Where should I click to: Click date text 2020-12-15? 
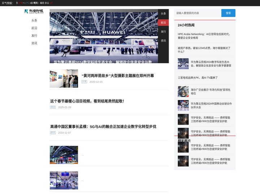click(x=96, y=82)
